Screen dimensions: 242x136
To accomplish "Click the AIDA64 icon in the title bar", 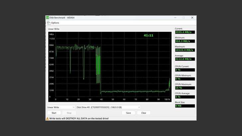I will pos(48,18).
